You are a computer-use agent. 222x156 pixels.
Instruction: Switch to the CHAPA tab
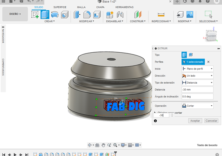pyautogui.click(x=100, y=7)
